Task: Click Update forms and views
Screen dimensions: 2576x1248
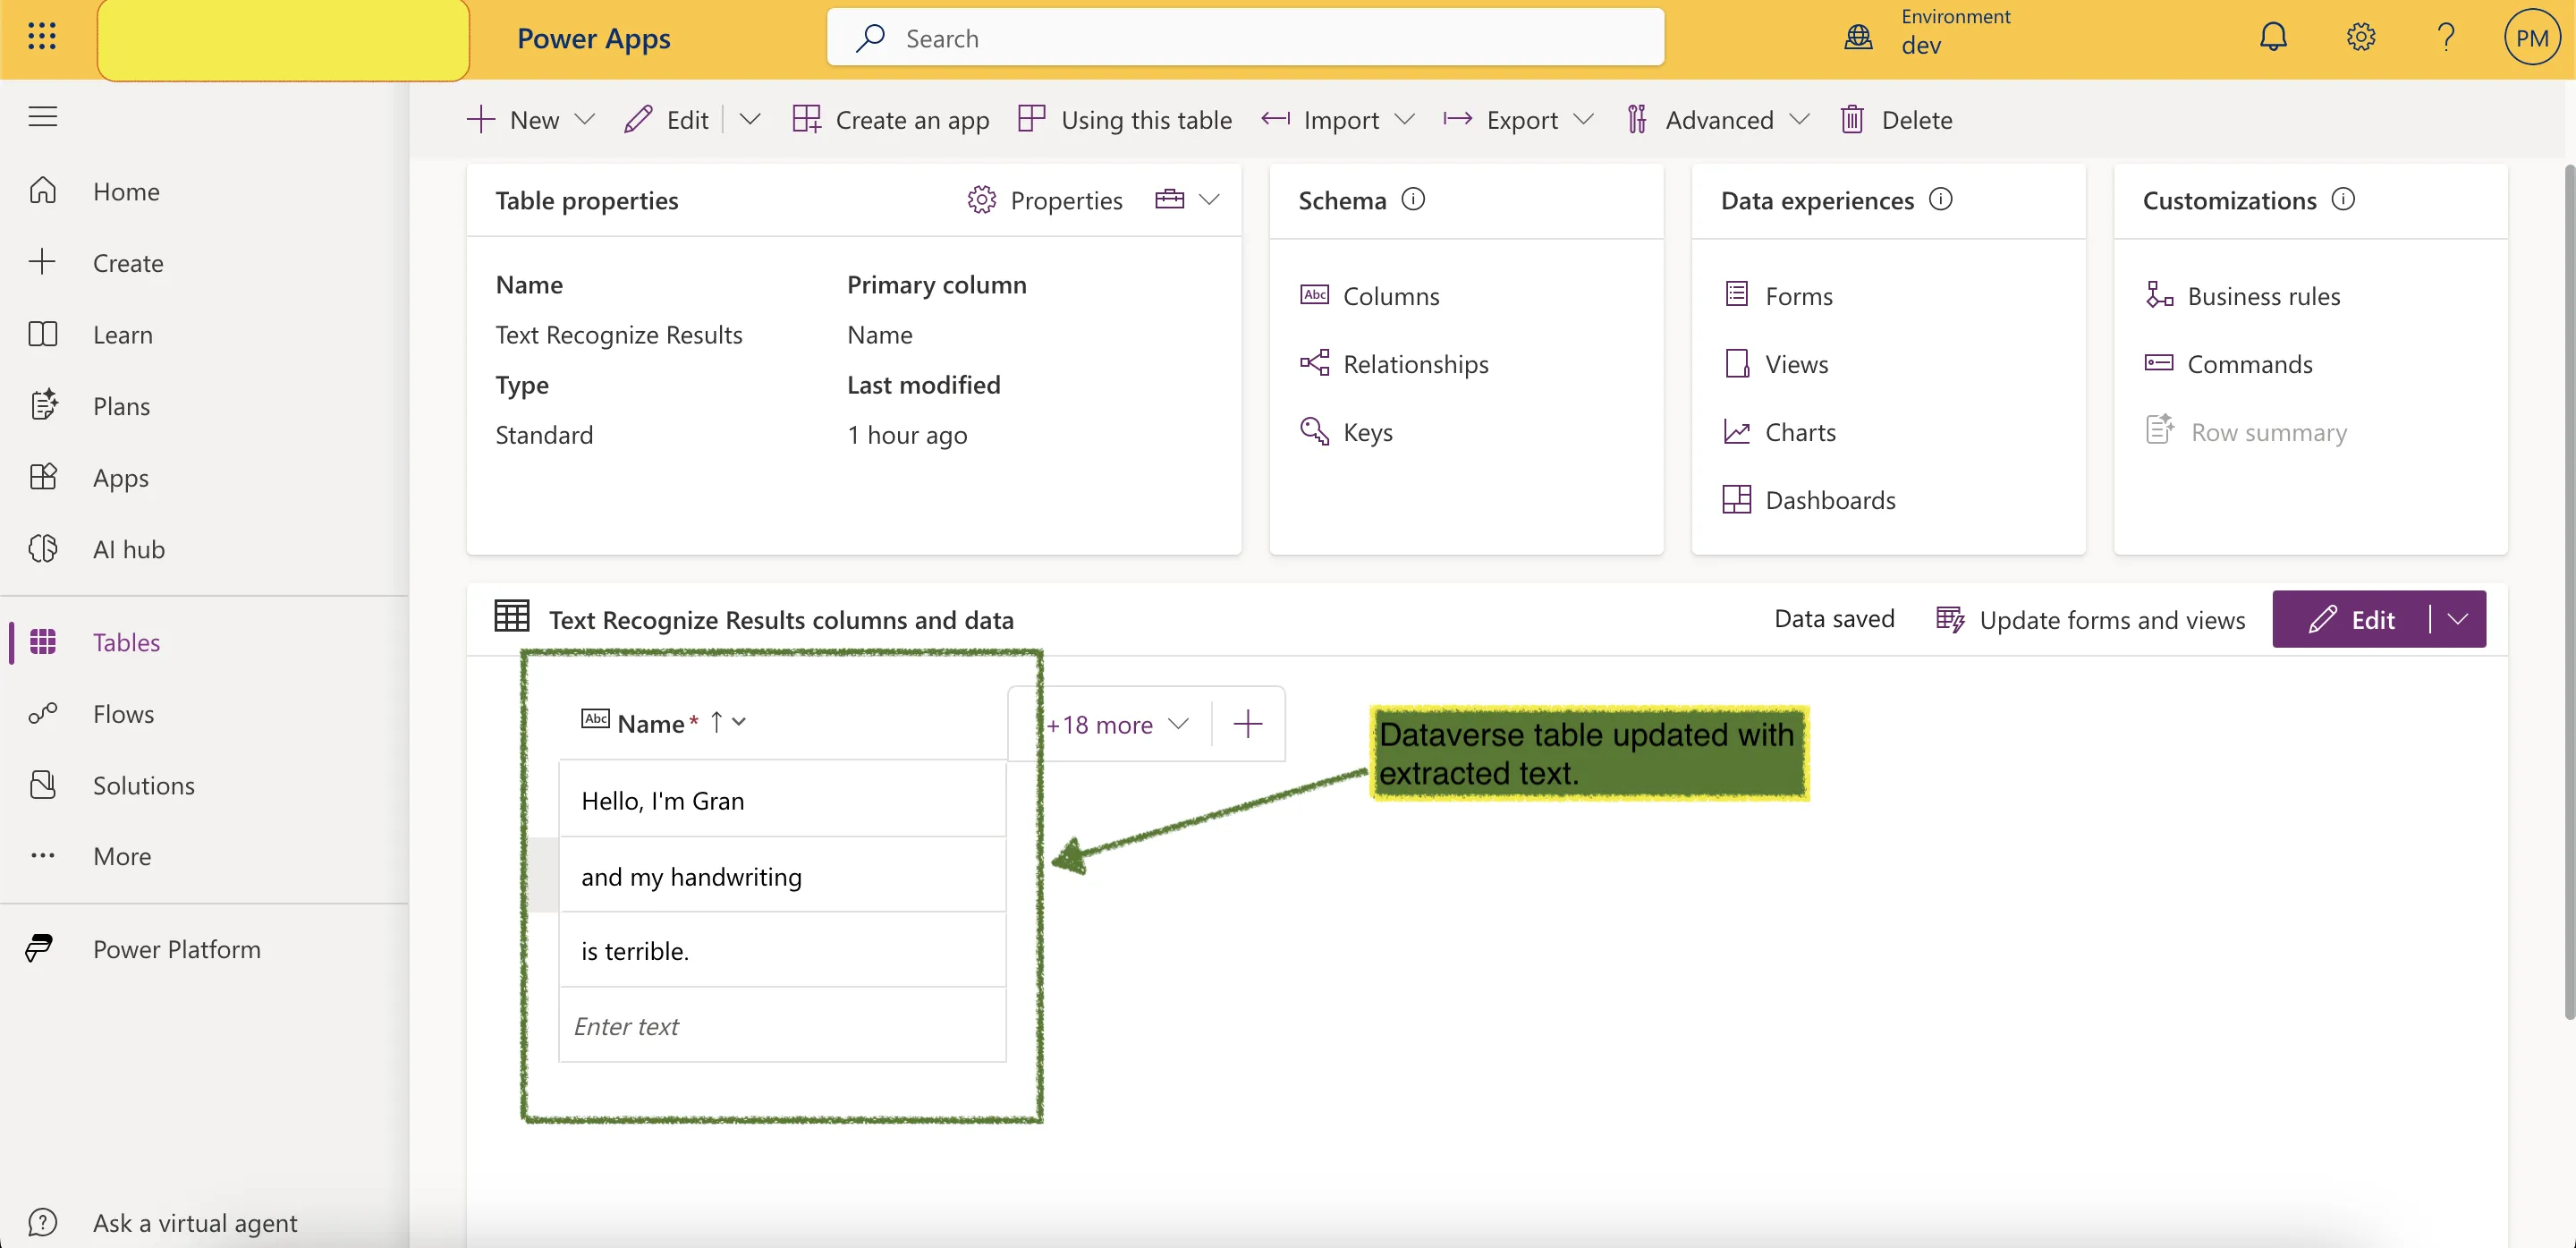Action: click(x=2090, y=619)
